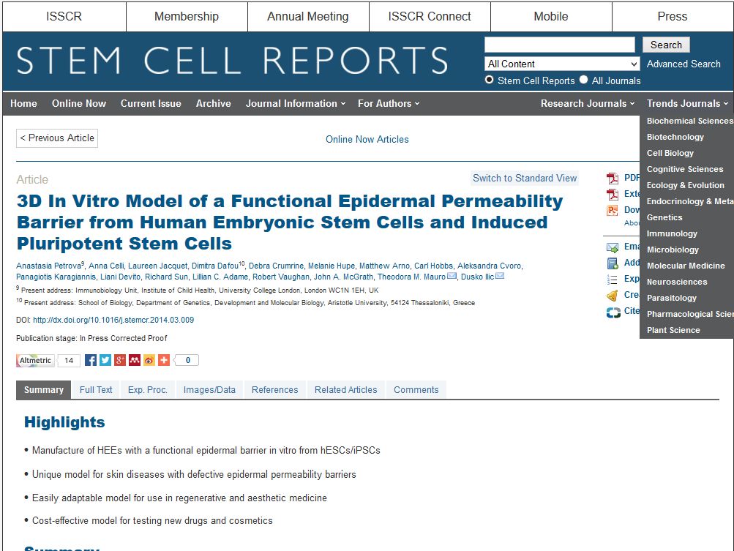Click the search text input field
Viewport: 734px width, 551px height.
point(560,45)
